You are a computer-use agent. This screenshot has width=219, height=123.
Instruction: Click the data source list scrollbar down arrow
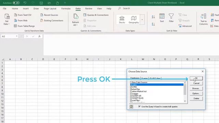[185, 101]
